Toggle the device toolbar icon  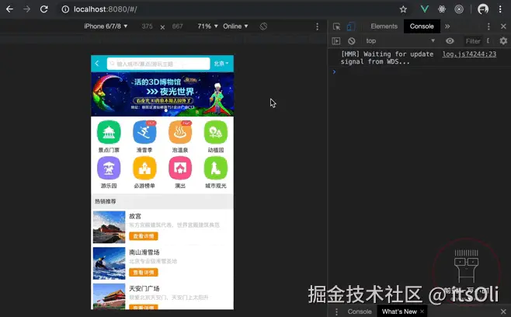pyautogui.click(x=351, y=26)
